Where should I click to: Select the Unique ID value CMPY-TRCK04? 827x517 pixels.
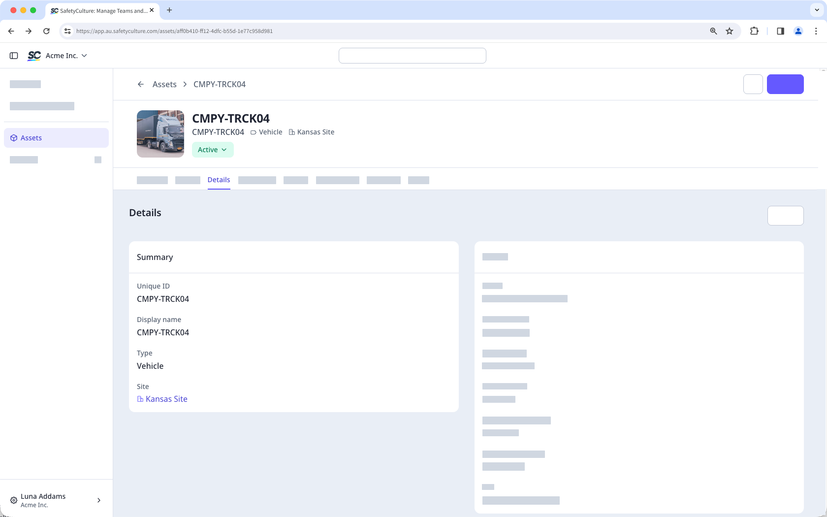tap(163, 299)
